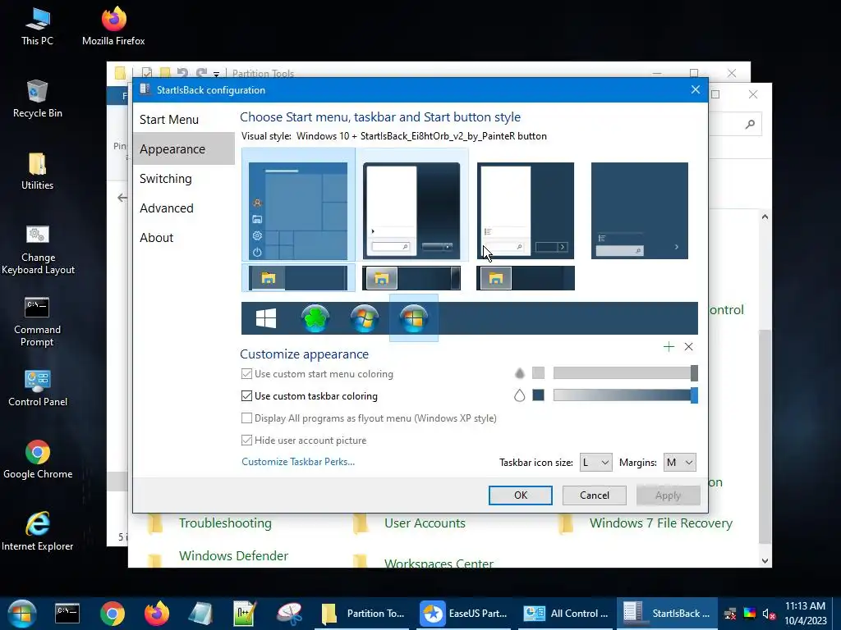Click the muted volume tray icon
Viewport: 841px width, 630px height.
769,614
